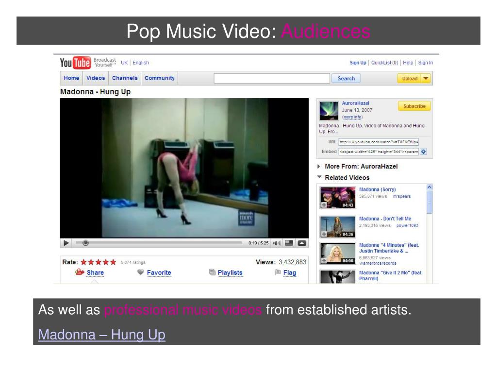
Task: Click Madonna "Give It 2 Me" title link
Action: (x=391, y=275)
